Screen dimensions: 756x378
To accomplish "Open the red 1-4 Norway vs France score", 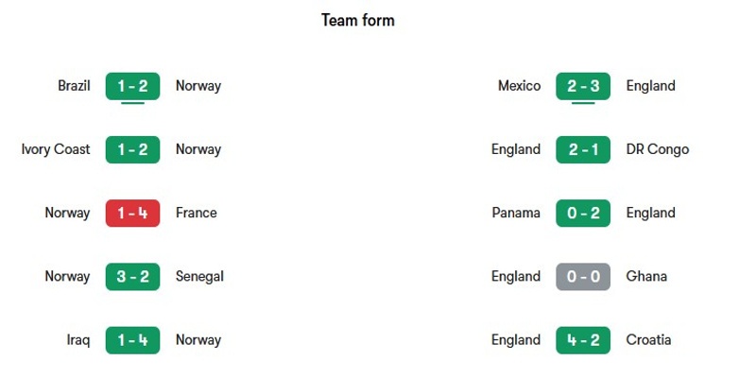I will click(x=132, y=214).
